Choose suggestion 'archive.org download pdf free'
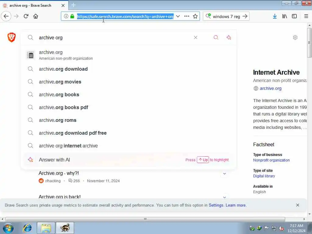 [129, 133]
